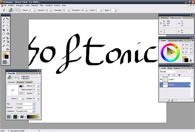Open the Pennello panel options menu
The height and width of the screenshot is (132, 195).
(40, 73)
